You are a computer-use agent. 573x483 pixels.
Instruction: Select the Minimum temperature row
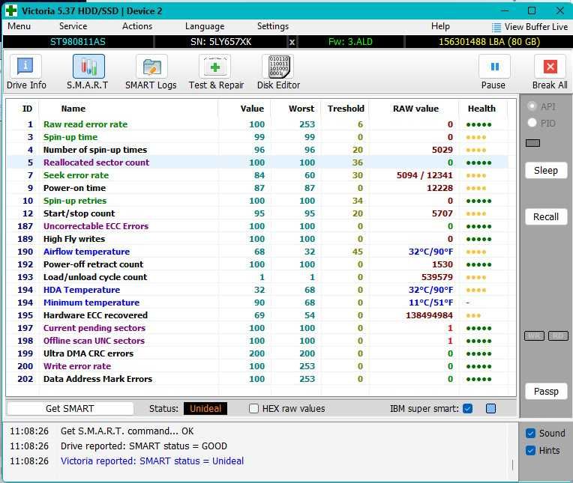pos(257,303)
